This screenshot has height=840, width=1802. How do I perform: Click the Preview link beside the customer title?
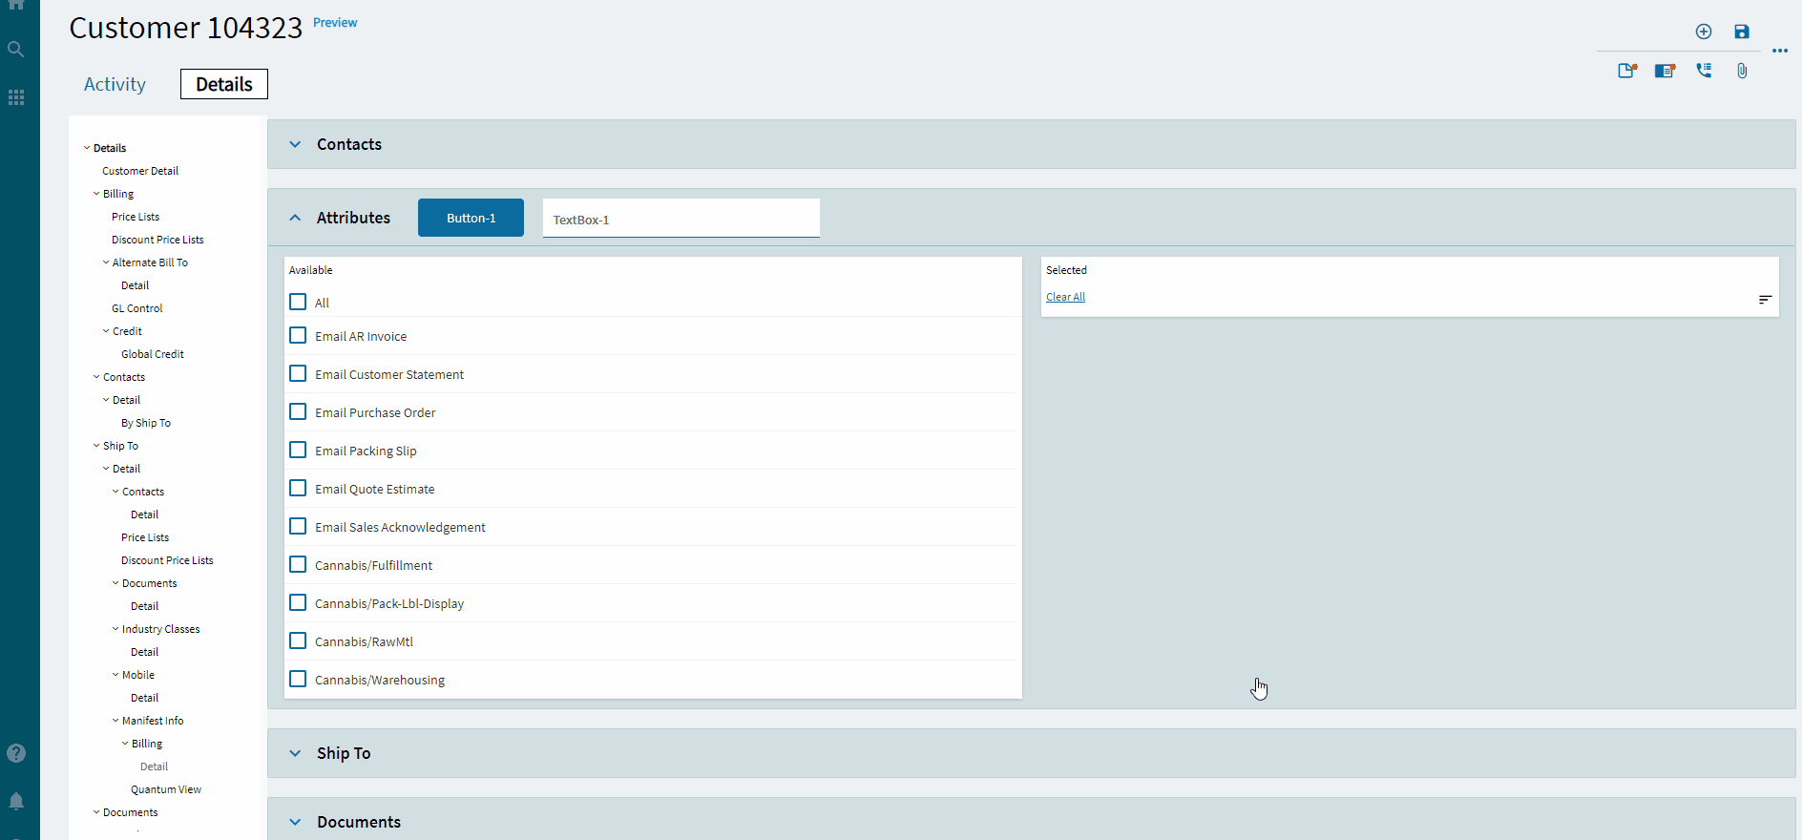coord(335,23)
